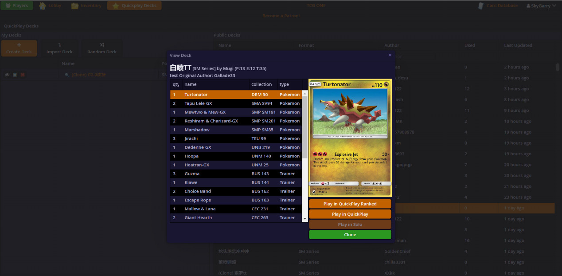Image resolution: width=562 pixels, height=276 pixels.
Task: Click the Random Deck button
Action: (102, 48)
